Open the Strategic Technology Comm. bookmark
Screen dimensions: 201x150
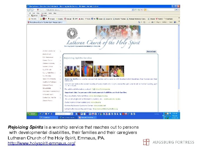pyautogui.click(x=136, y=19)
